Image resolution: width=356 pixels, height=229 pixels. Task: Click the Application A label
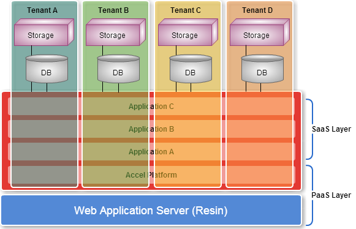coord(151,152)
